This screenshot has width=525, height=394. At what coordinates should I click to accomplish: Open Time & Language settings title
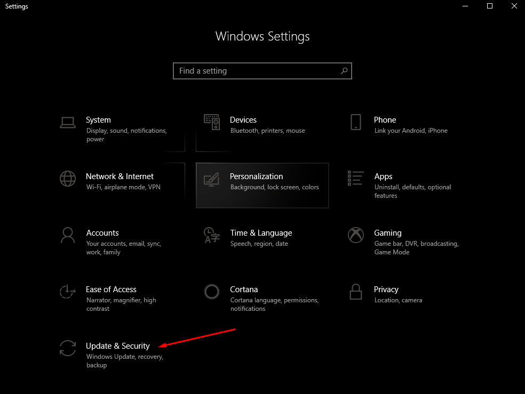coord(261,233)
